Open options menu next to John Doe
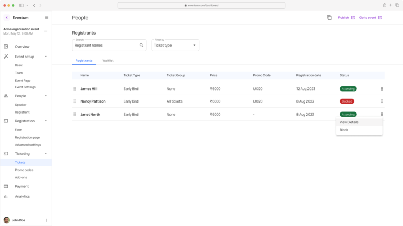Viewport: 403px width, 226px height. (x=46, y=220)
